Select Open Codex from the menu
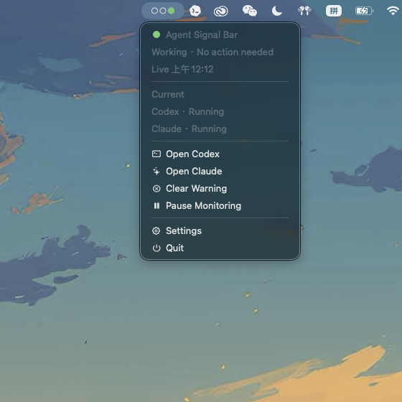Viewport: 402px width, 402px height. click(220, 154)
